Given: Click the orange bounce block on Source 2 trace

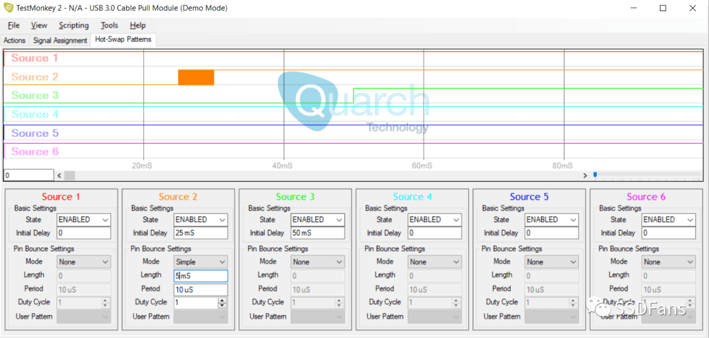Looking at the screenshot, I should click(196, 77).
